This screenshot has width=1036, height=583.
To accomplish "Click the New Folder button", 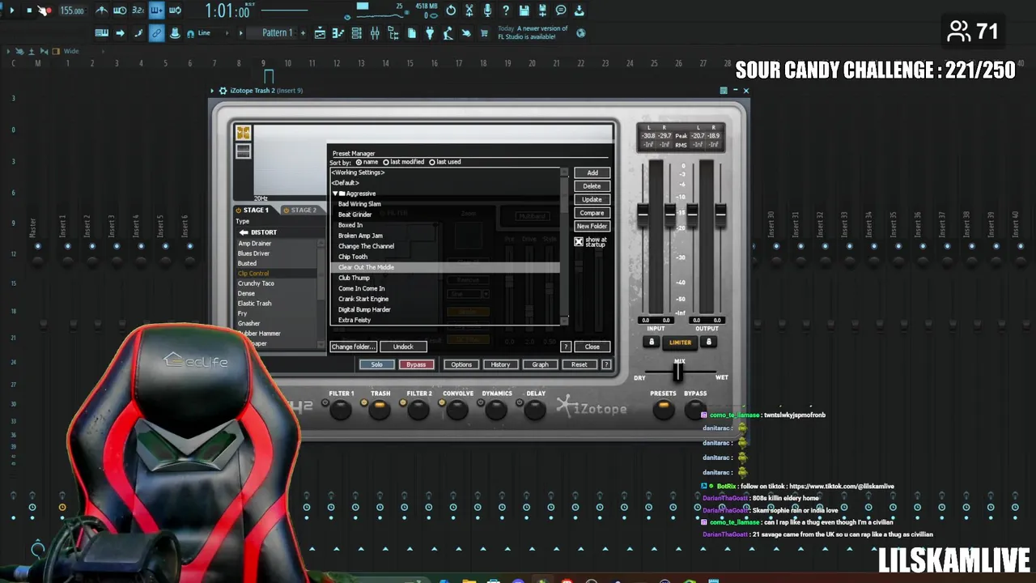I will 592,226.
